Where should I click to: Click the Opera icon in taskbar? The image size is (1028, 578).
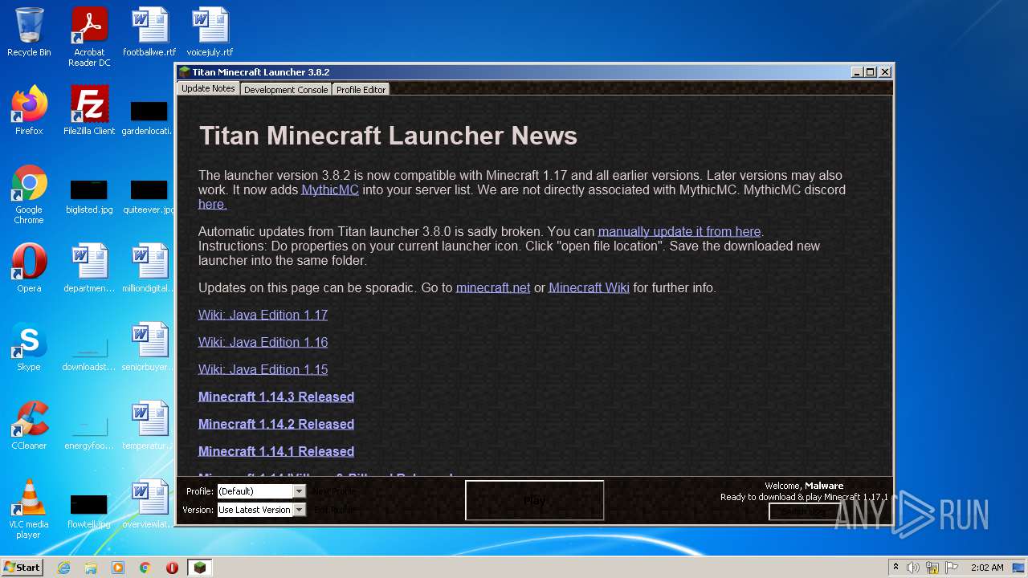point(172,568)
